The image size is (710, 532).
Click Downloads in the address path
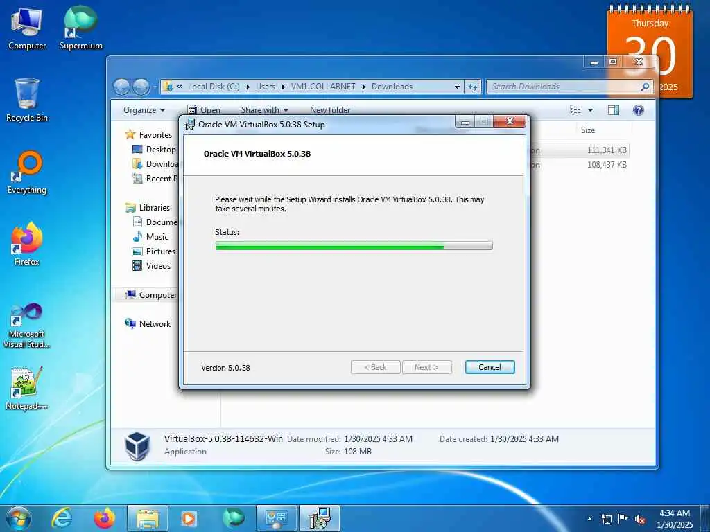(392, 87)
